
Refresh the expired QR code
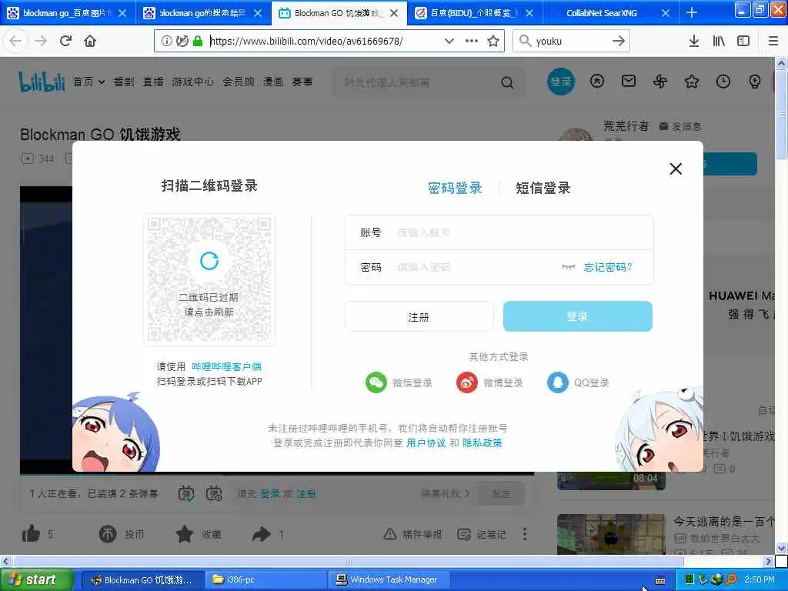[x=209, y=261]
